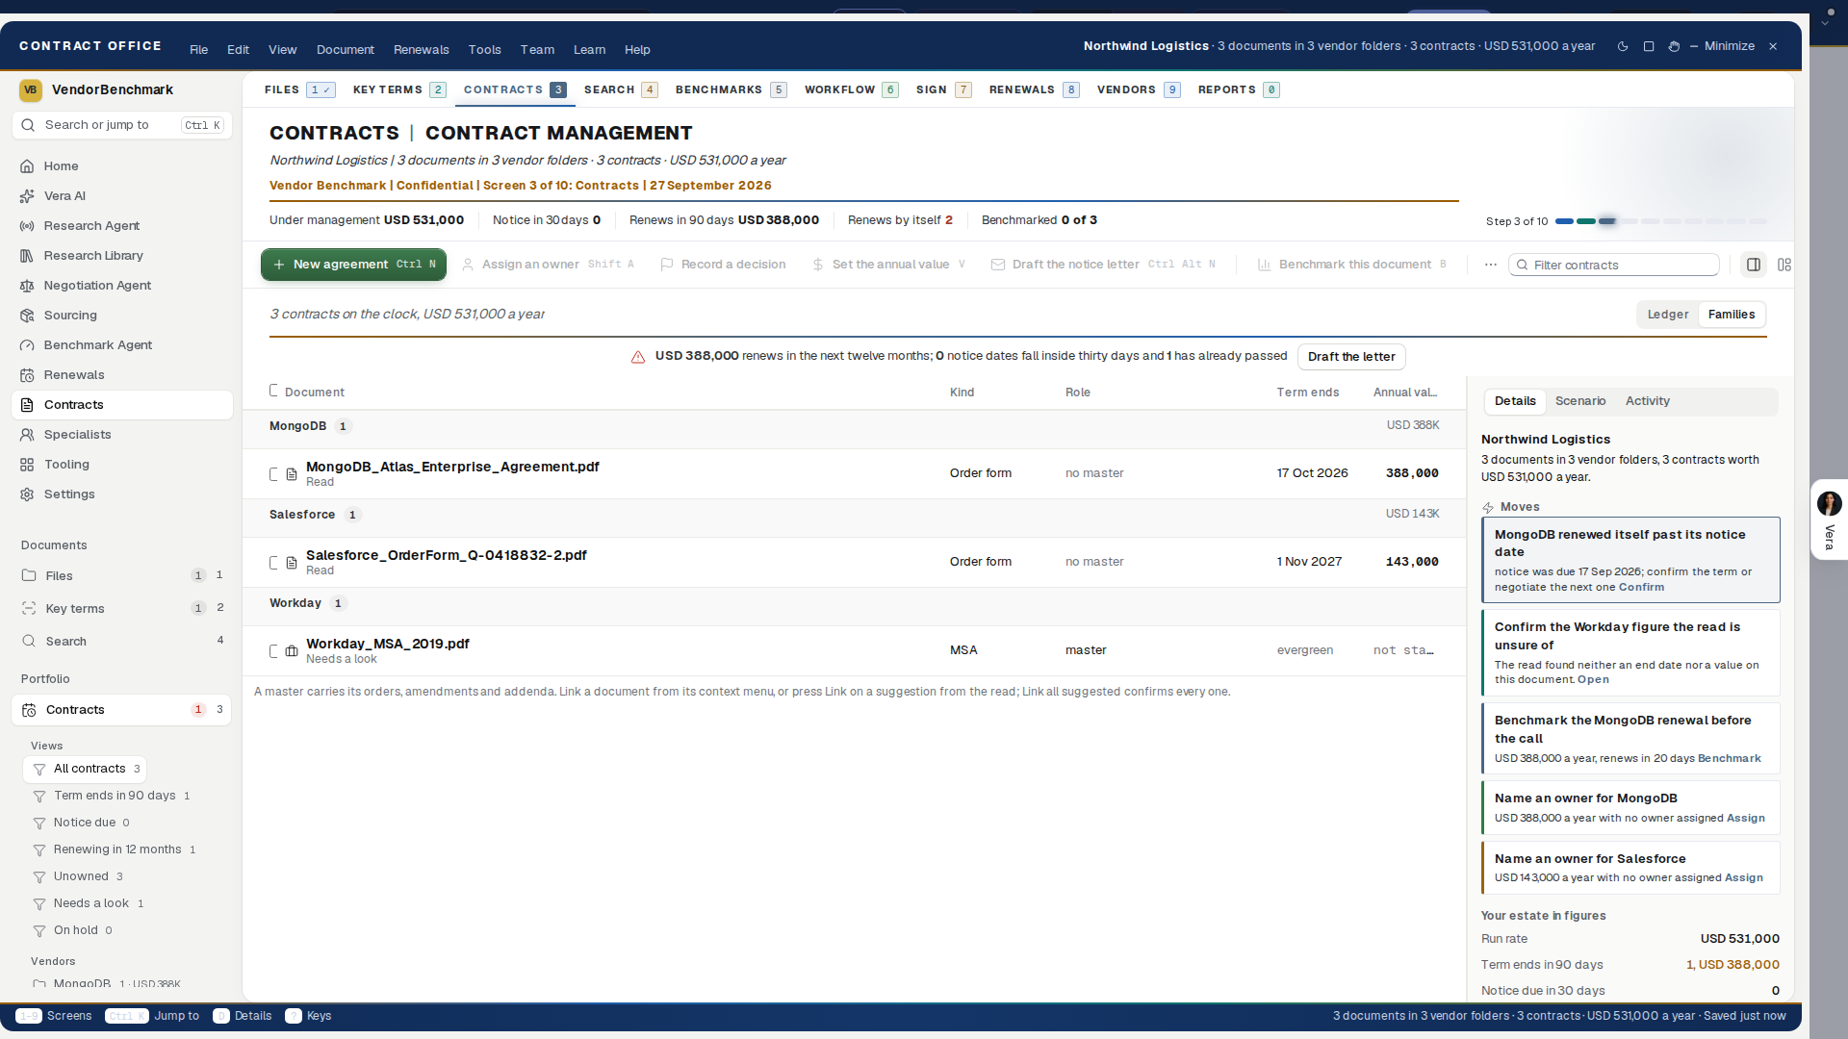Switch to the Benchmarks tab
1848x1039 pixels.
(731, 89)
